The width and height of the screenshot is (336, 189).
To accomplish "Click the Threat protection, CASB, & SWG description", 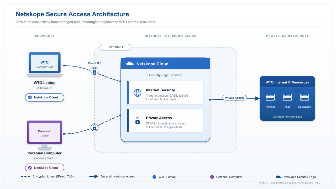I will pyautogui.click(x=167, y=97).
